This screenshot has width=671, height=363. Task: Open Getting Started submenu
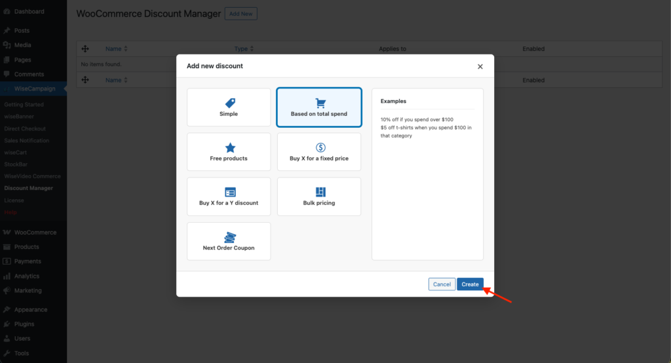coord(24,104)
